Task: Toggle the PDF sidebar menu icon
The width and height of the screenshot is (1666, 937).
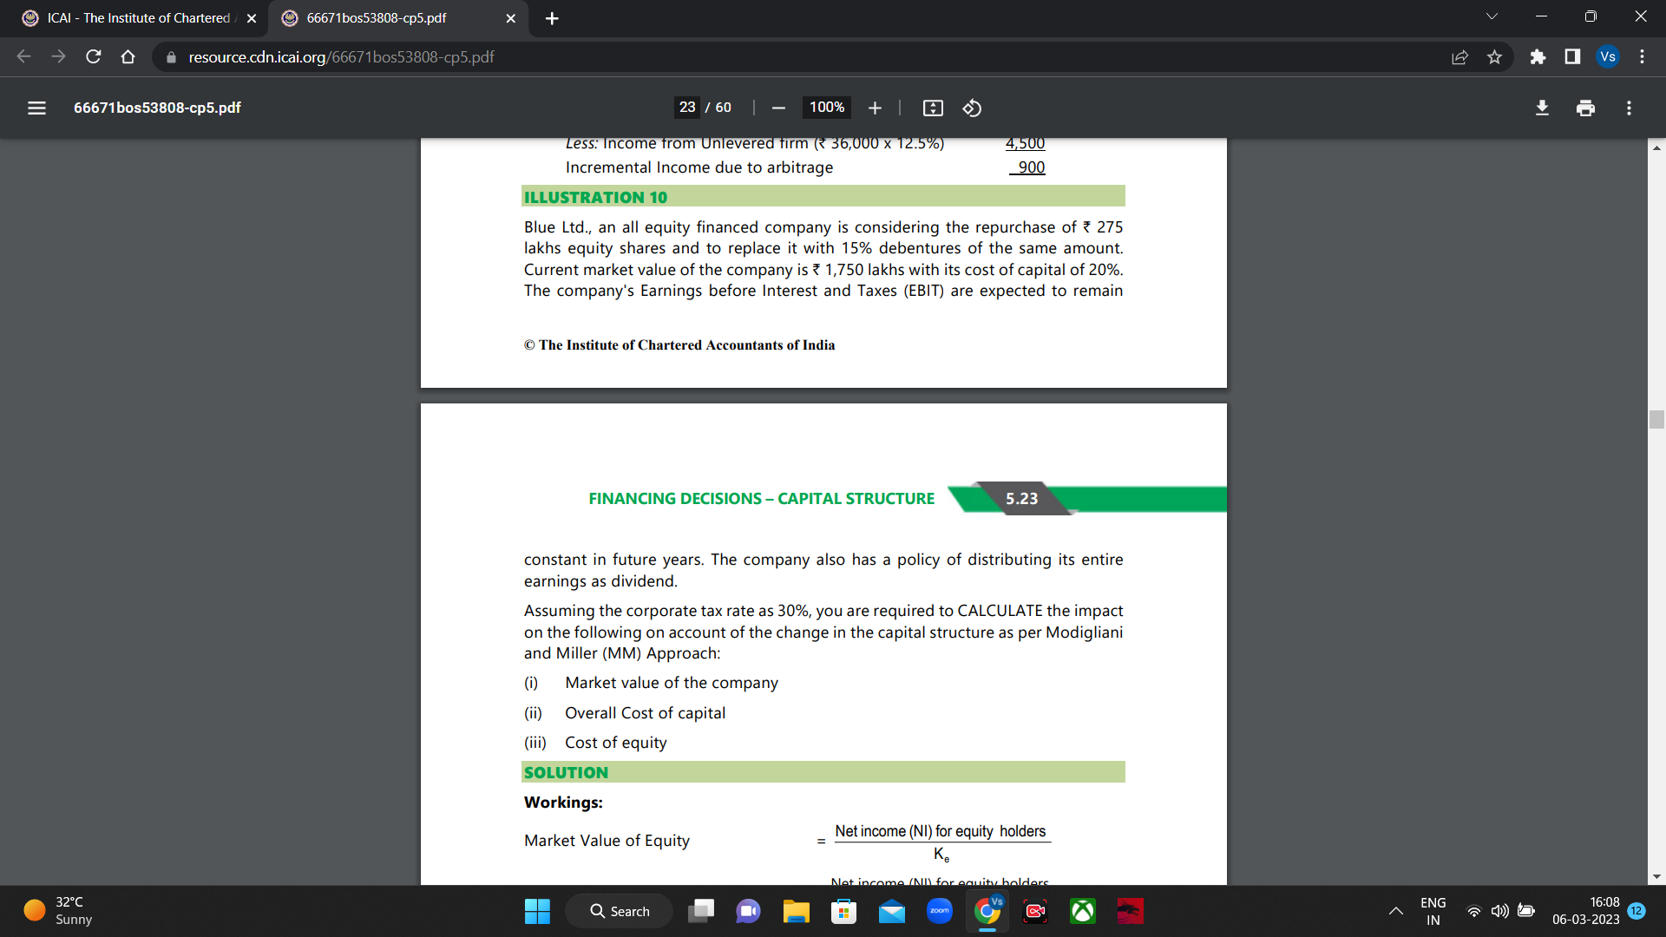Action: (36, 108)
